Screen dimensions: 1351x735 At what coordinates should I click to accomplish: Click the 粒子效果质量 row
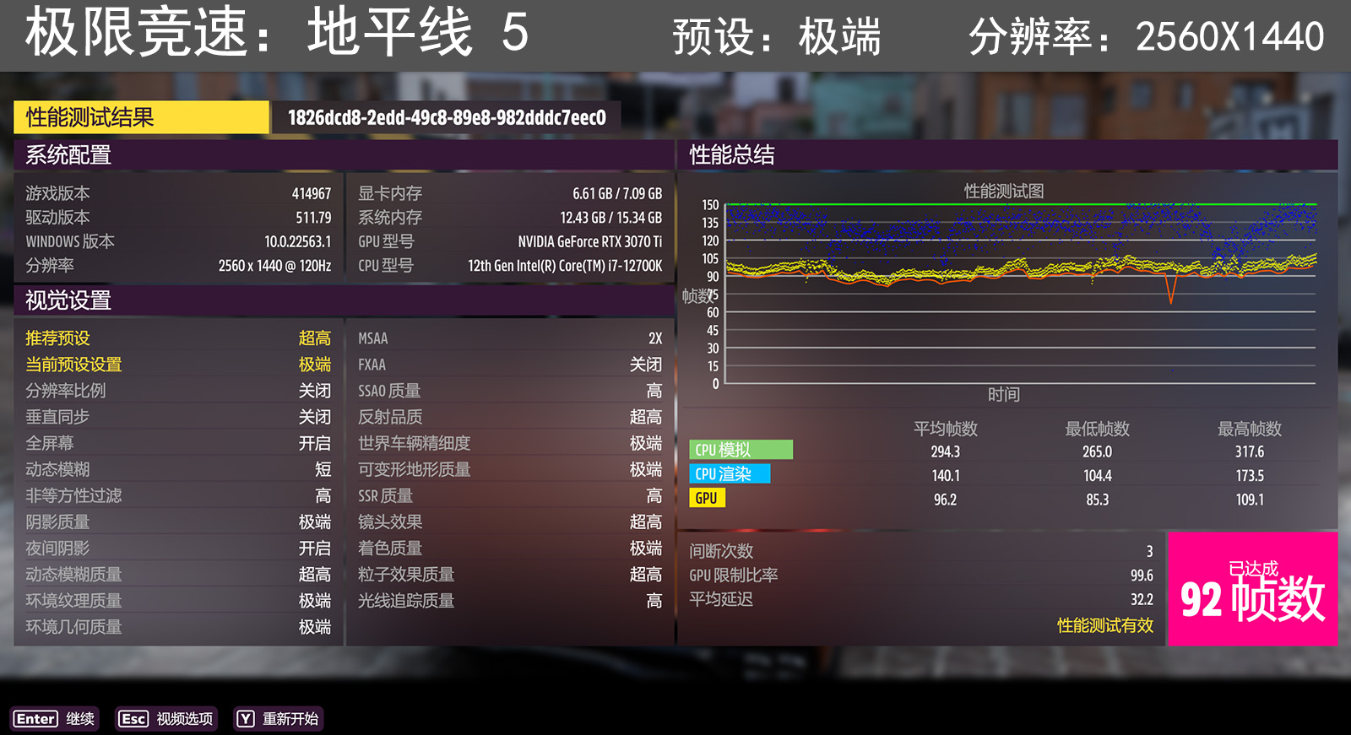tap(510, 575)
